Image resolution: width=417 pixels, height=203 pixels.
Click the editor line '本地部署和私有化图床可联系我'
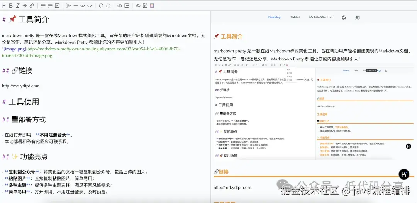(x=36, y=141)
